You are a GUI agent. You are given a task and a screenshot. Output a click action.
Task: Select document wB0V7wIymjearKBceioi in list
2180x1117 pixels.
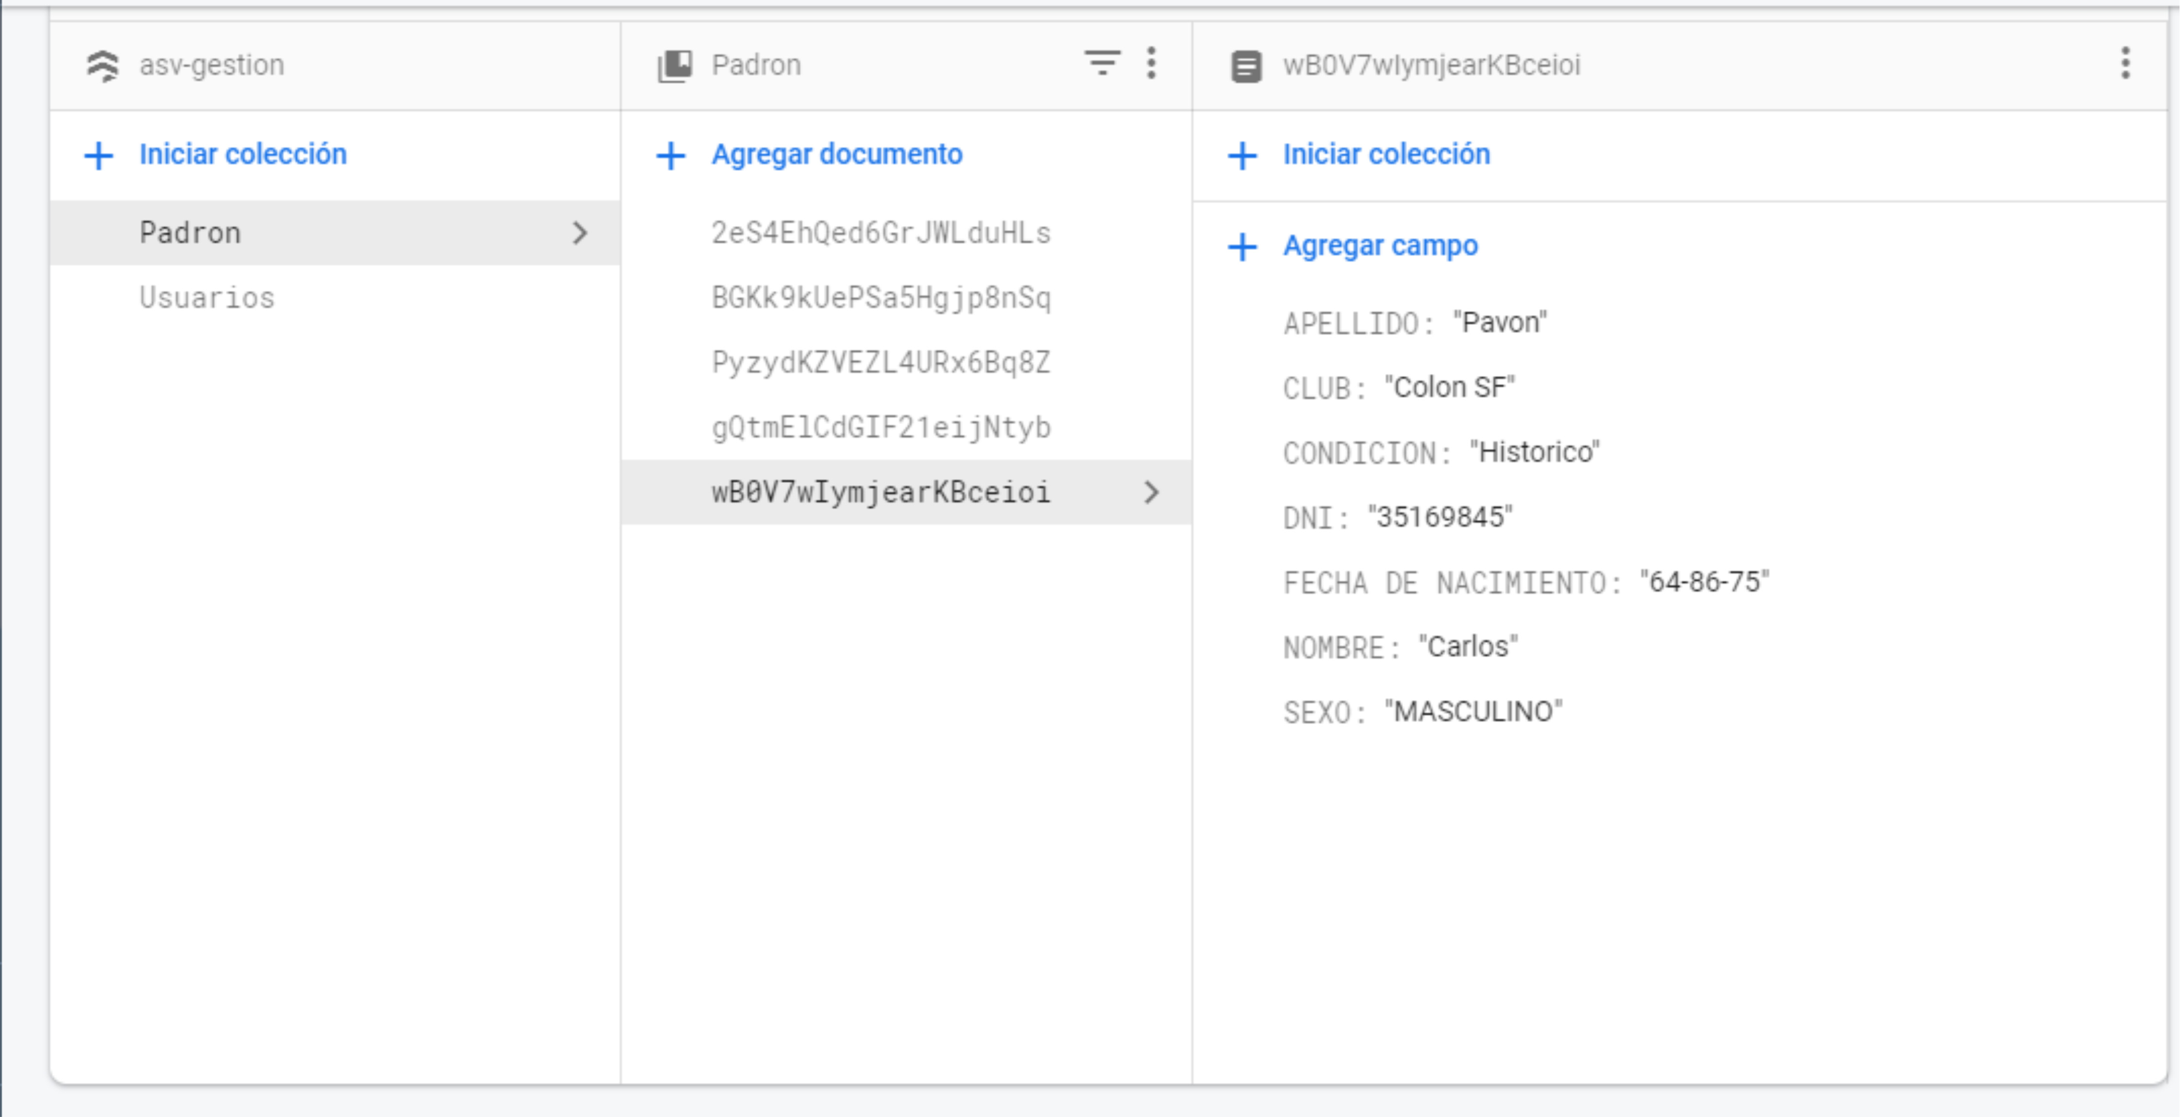click(906, 493)
